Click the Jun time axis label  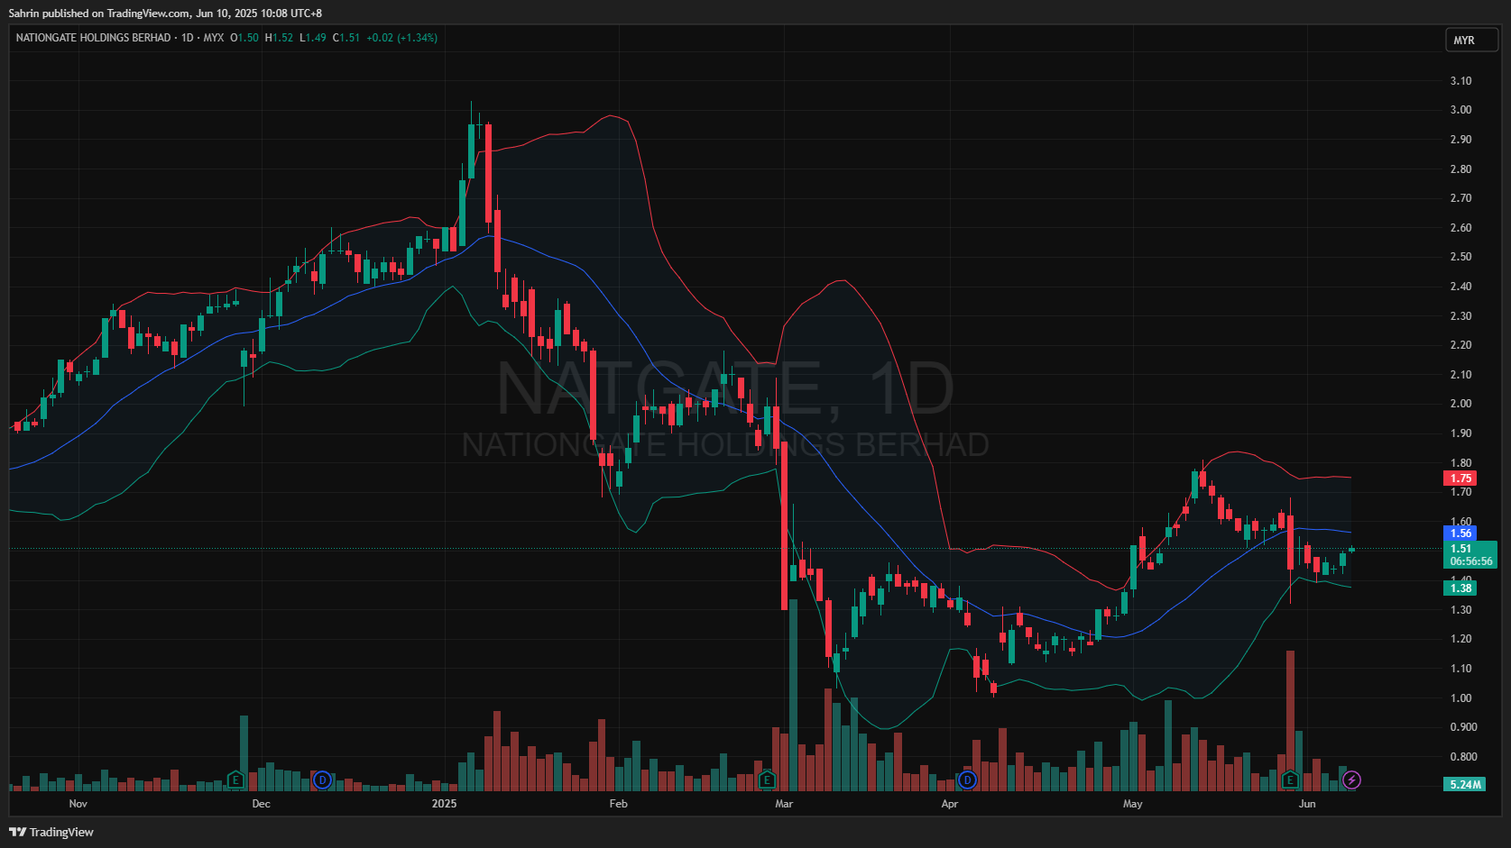point(1307,804)
